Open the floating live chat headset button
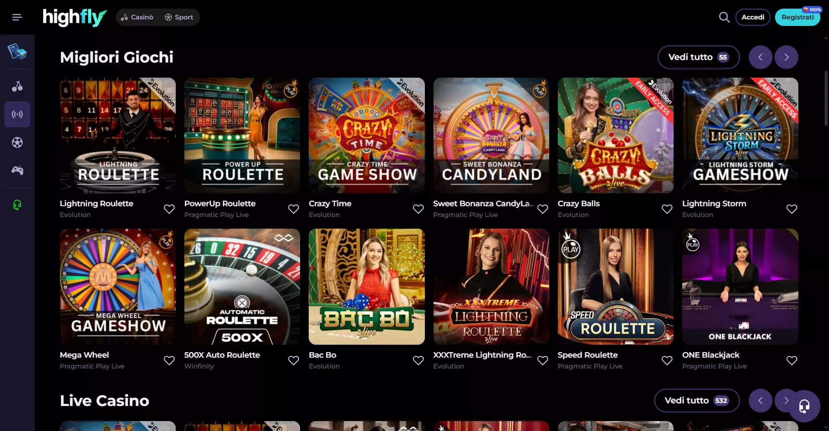This screenshot has height=431, width=829. (x=804, y=406)
